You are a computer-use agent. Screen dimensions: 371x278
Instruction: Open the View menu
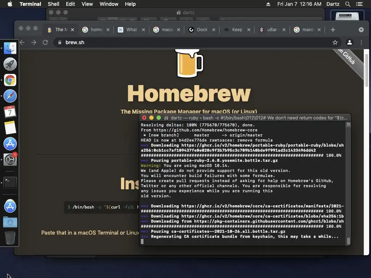coord(87,4)
